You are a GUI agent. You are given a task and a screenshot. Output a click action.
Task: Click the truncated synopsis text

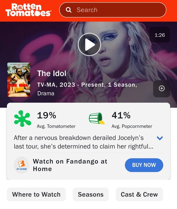point(84,142)
